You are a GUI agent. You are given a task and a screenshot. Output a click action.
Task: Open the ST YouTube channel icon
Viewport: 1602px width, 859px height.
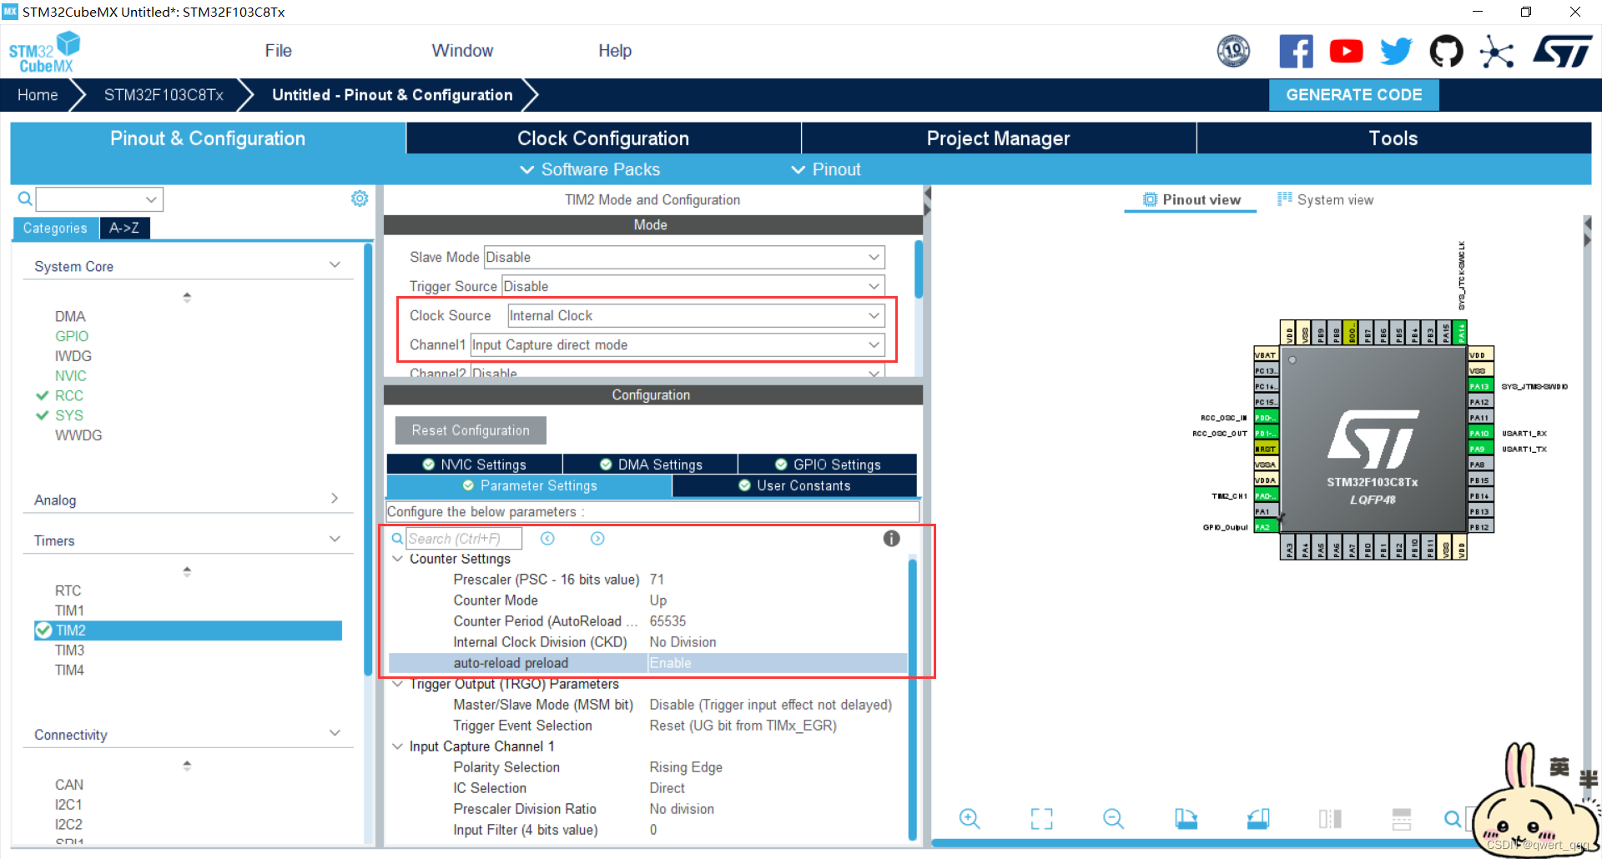1346,52
